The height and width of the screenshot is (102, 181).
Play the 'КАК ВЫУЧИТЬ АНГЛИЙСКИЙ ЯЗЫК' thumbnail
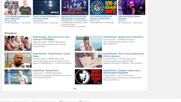click(75, 7)
